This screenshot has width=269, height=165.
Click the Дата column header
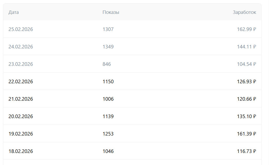point(14,12)
